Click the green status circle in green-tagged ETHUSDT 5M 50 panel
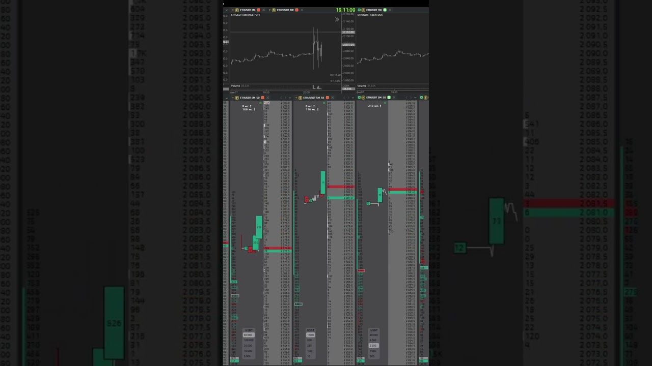Viewport: 652px width, 366px height. (x=386, y=103)
